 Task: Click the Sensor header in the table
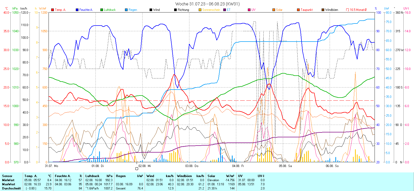click(7, 176)
